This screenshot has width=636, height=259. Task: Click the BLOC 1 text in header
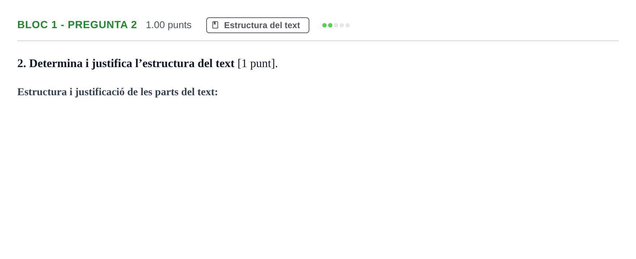click(37, 25)
